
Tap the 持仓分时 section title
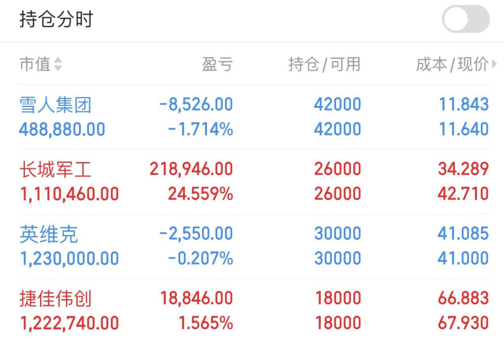[x=56, y=19]
